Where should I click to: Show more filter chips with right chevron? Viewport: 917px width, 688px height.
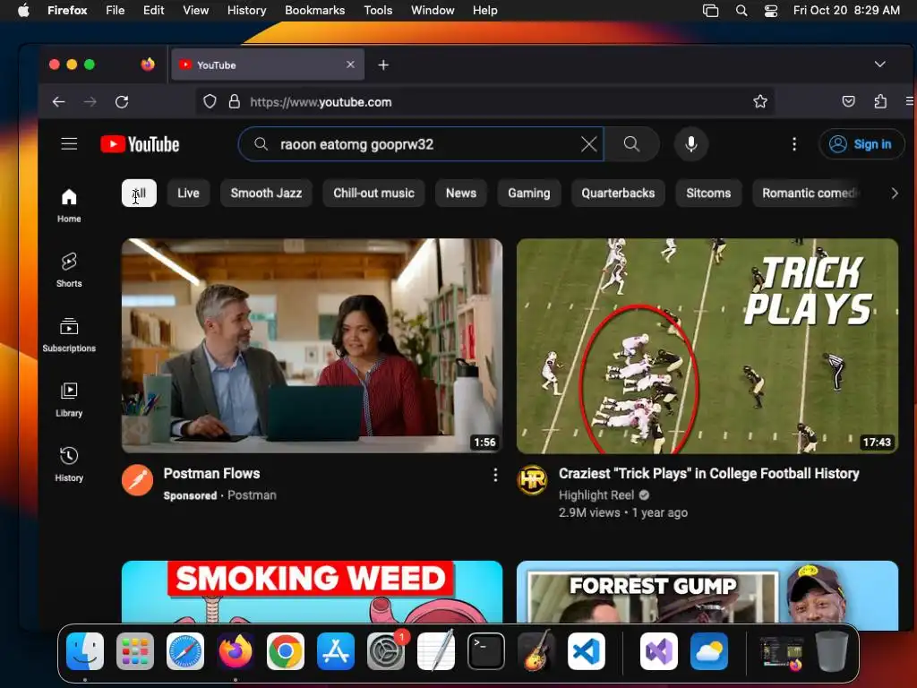click(894, 193)
